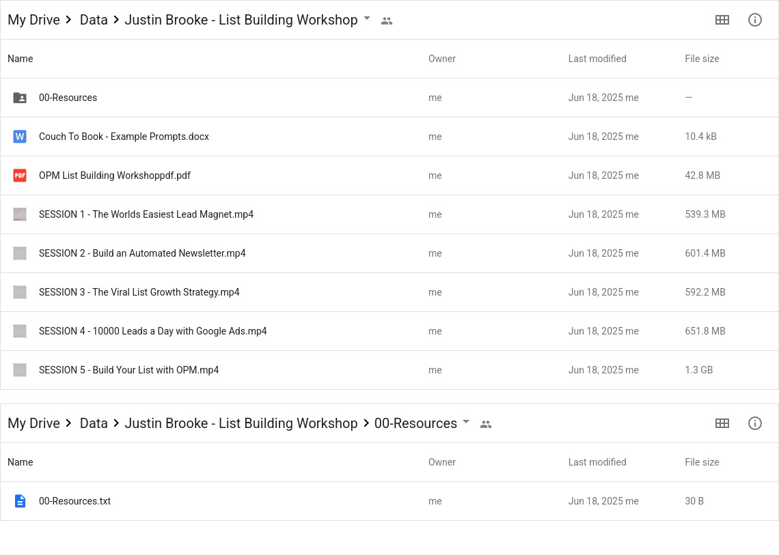The width and height of the screenshot is (779, 555).
Task: Select OPM List Building Workshoppdf.pdf
Action: pos(115,175)
